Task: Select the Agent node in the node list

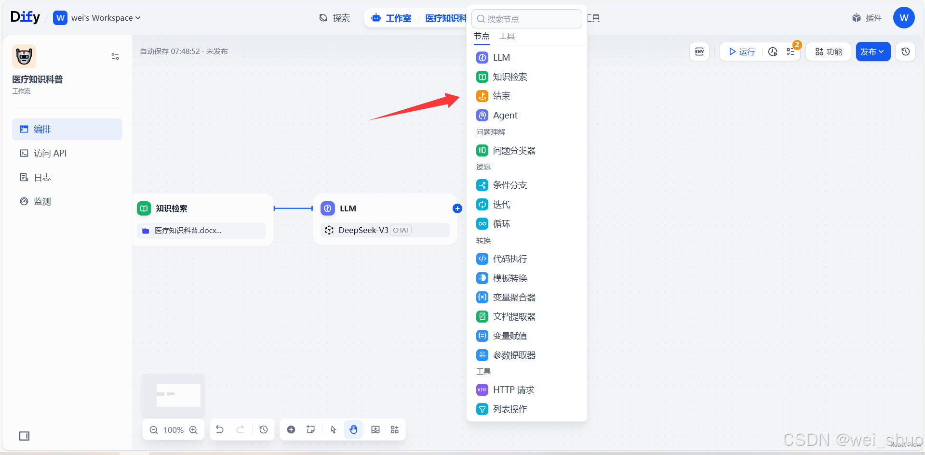Action: (x=505, y=115)
